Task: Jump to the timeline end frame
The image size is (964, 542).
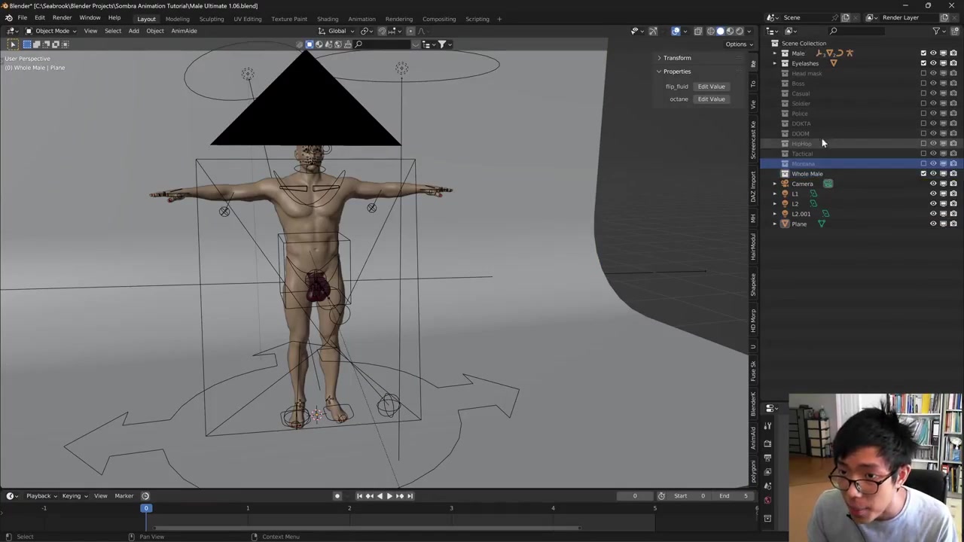Action: coord(410,495)
